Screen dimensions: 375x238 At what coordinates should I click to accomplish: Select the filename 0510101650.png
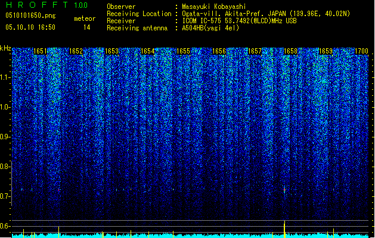[x=30, y=15]
